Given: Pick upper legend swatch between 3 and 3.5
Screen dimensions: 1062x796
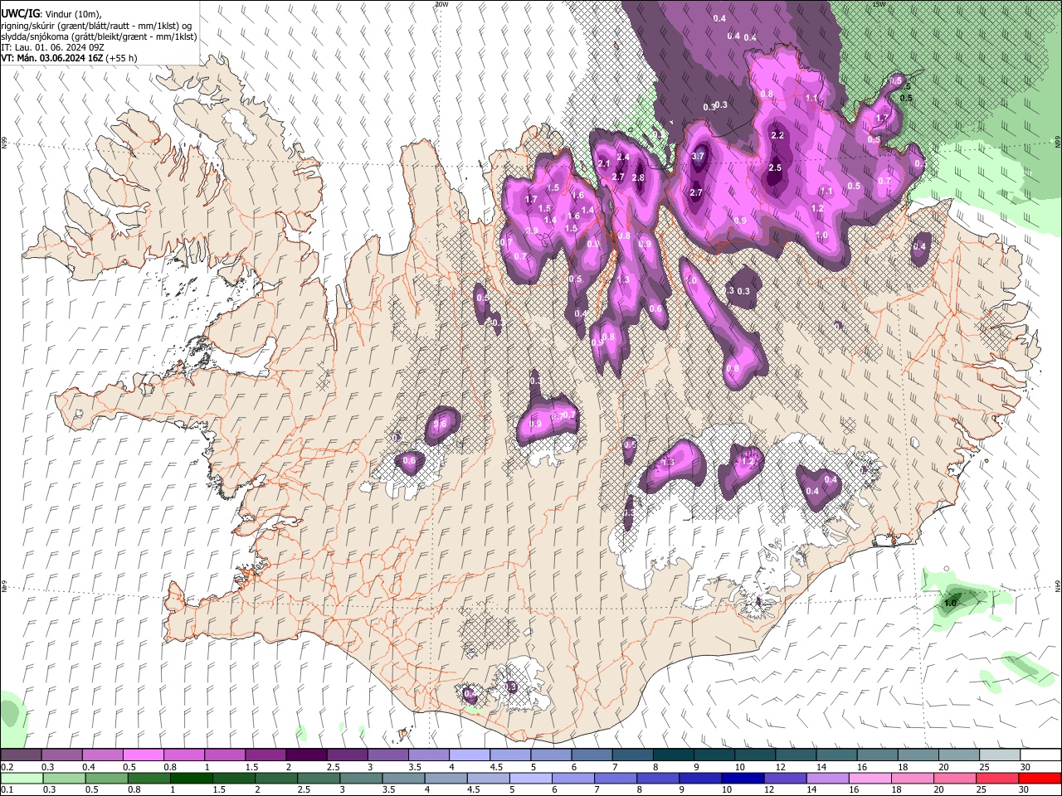Looking at the screenshot, I should [387, 755].
